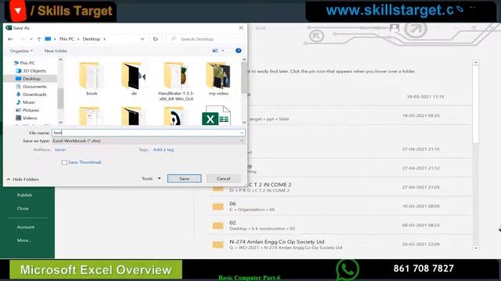Screen dimensions: 501x281
Task: Open N-274 Amlan Engg.Co Op Society folder
Action: tap(341, 244)
